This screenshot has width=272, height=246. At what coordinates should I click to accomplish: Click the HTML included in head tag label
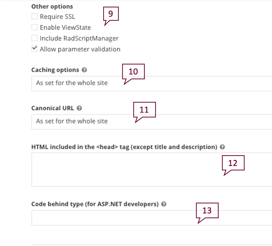[124, 147]
